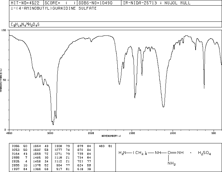Select peak table value "1568"
222x172 pixels.
(37, 154)
